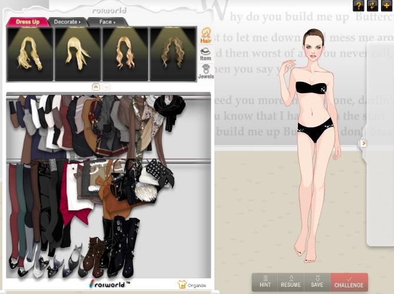Switch to the Dress Up tab
Image resolution: width=394 pixels, height=294 pixels.
coord(28,22)
